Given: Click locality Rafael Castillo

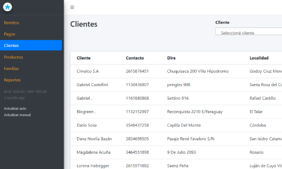Looking at the screenshot, I should coord(263,98).
